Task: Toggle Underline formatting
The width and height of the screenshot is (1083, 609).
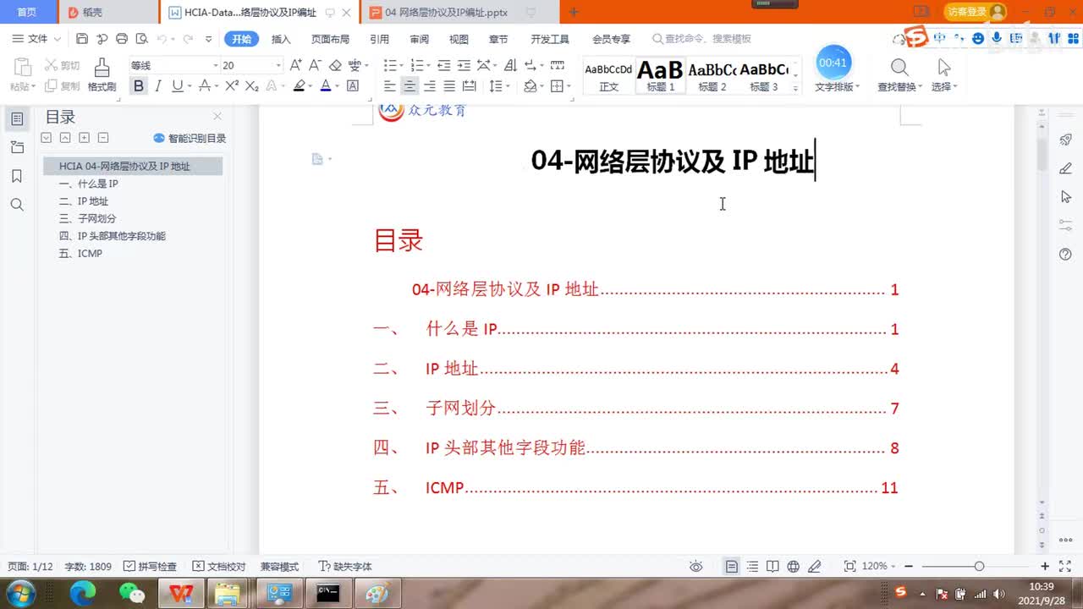Action: click(x=177, y=86)
